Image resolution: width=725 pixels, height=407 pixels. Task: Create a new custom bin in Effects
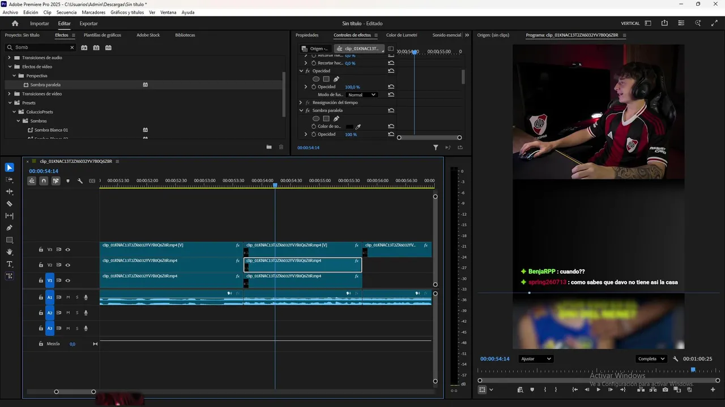[269, 147]
